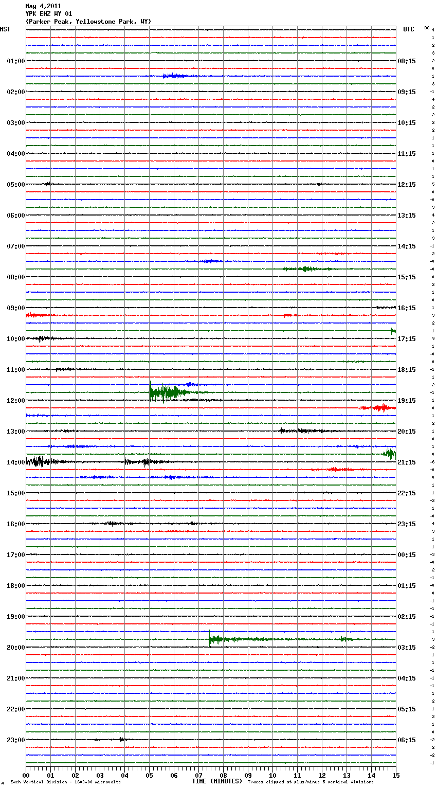Viewport: 437px width, 789px height.
Task: Click the 16:15 UTC time label
Action: [407, 308]
